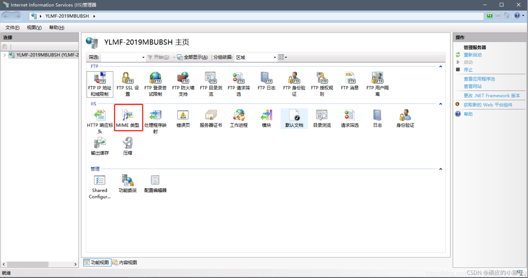Open 配置编辑器 icon
528x278 pixels.
(x=155, y=184)
